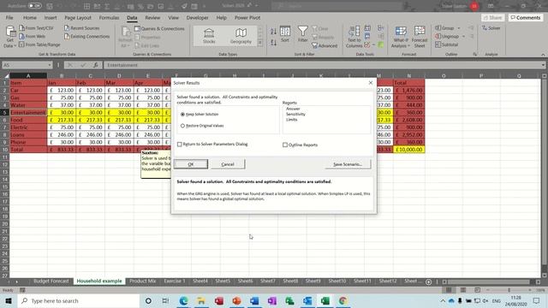The image size is (548, 308).
Task: Adjust the zoom slider
Action: pyautogui.click(x=509, y=290)
